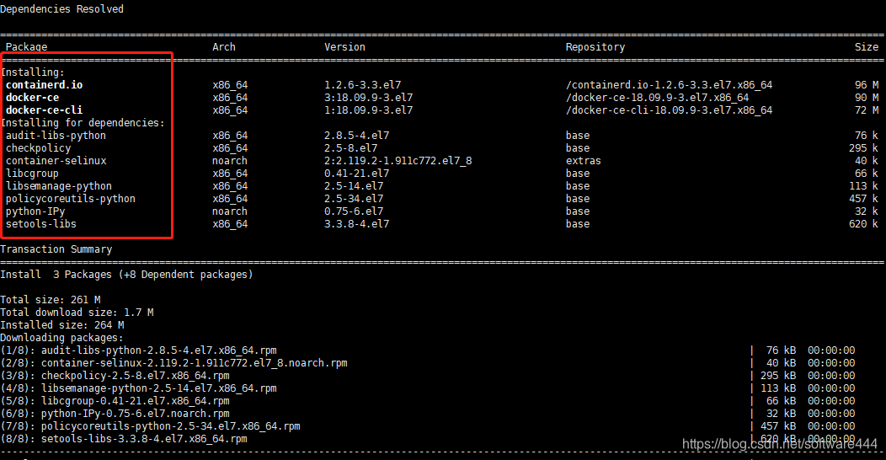Click download line '(8/8): setools-libs-3.3.8-4.el7.x86_64.rpm'
The height and width of the screenshot is (460, 886).
coord(124,439)
